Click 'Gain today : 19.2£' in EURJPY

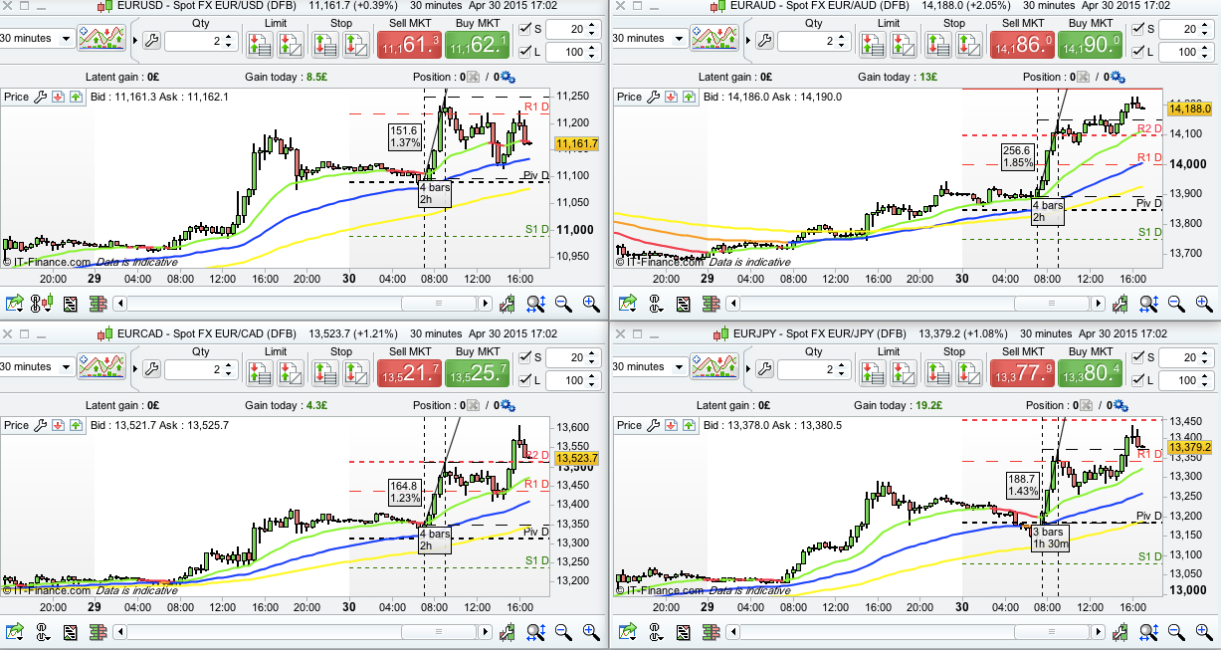(899, 405)
